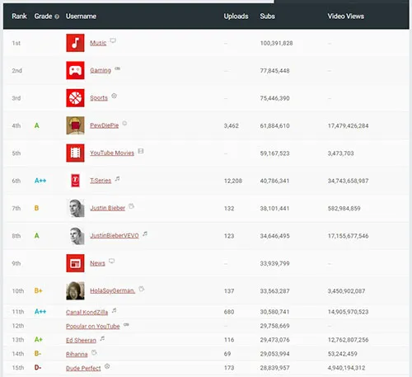Click the PewDiePie avatar thumbnail
412x377 pixels.
coord(75,125)
